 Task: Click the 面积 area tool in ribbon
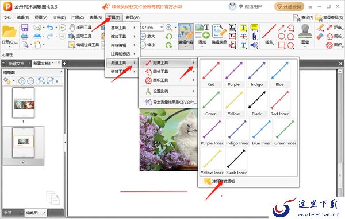tap(335, 45)
